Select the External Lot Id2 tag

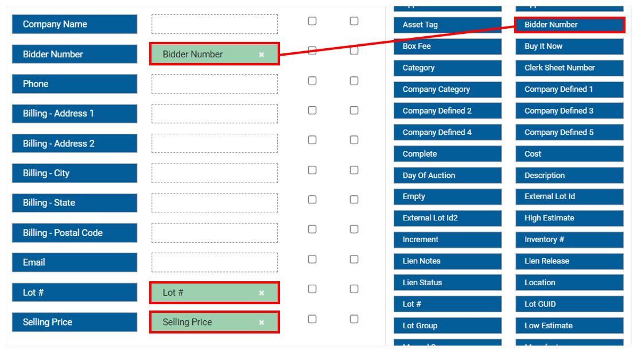(x=448, y=218)
